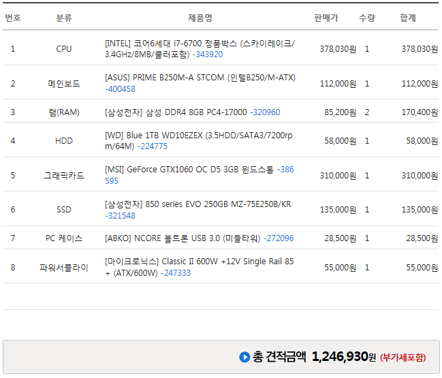The width and height of the screenshot is (442, 378).
Task: Click the HDD category cell
Action: click(x=64, y=141)
